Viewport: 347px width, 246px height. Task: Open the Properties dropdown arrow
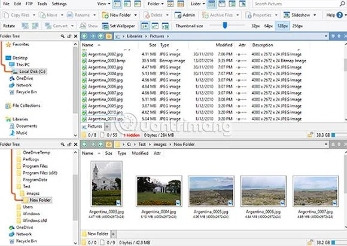pos(276,15)
